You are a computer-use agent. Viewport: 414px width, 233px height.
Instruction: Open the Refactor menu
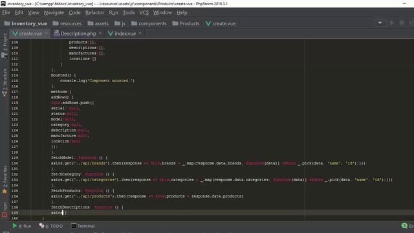click(x=94, y=13)
